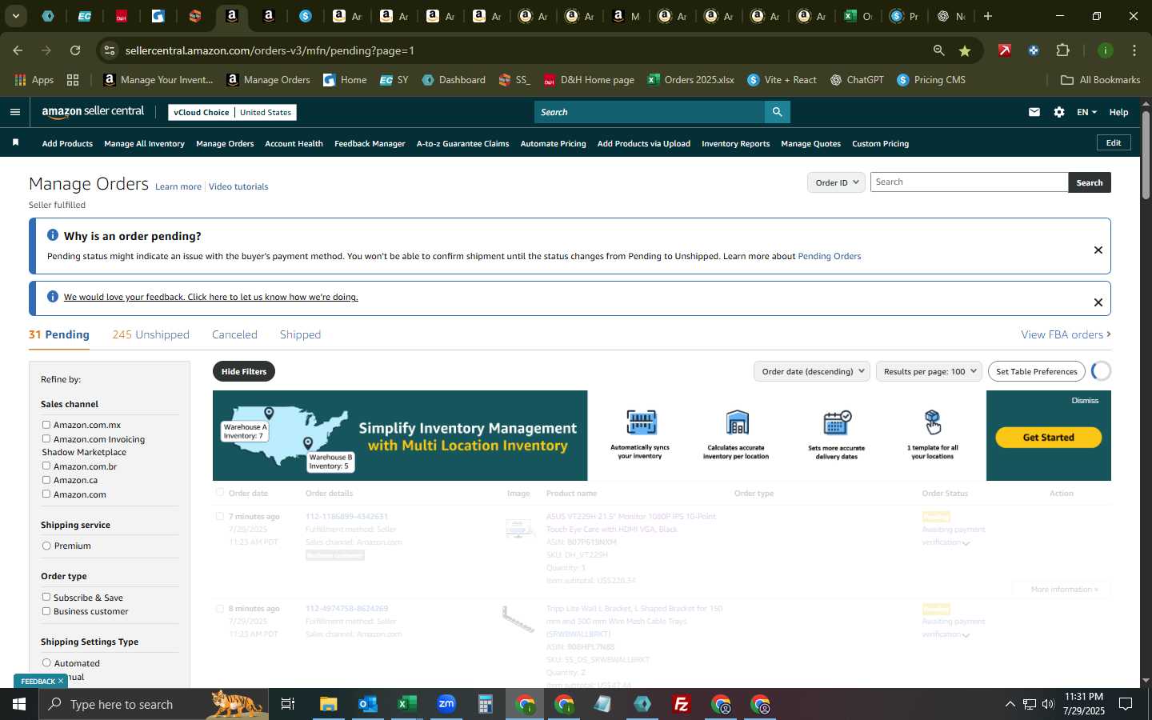Check the Amazon.com.br filter
This screenshot has height=720, width=1152.
point(46,466)
